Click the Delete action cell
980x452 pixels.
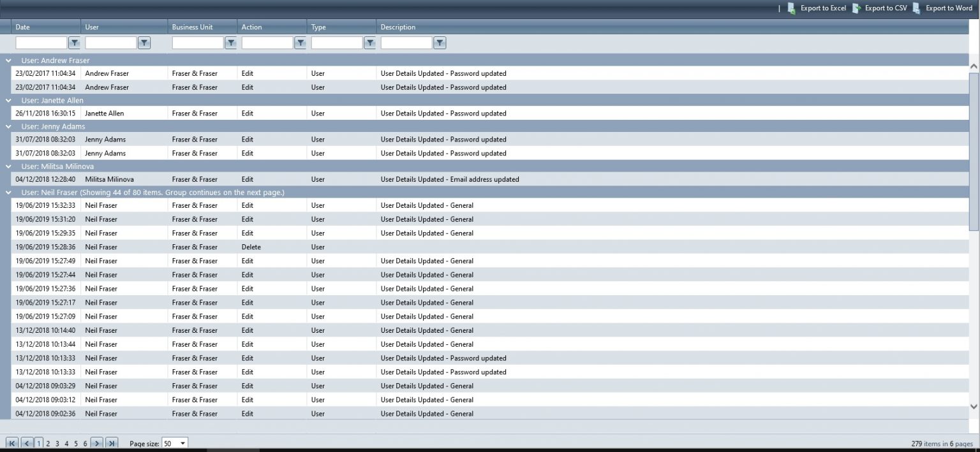click(251, 247)
